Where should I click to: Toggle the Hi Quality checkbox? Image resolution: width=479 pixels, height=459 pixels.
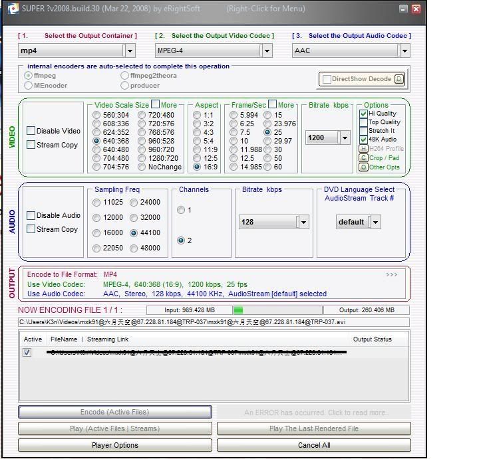pyautogui.click(x=363, y=114)
